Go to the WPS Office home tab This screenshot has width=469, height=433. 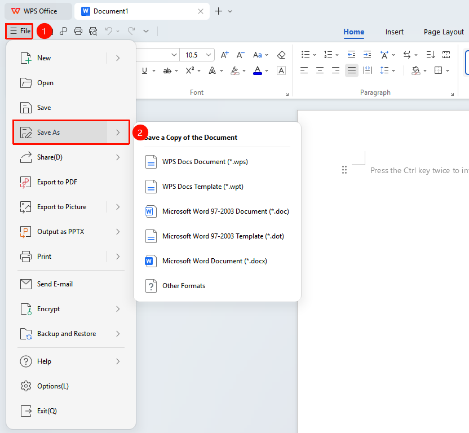click(x=38, y=11)
